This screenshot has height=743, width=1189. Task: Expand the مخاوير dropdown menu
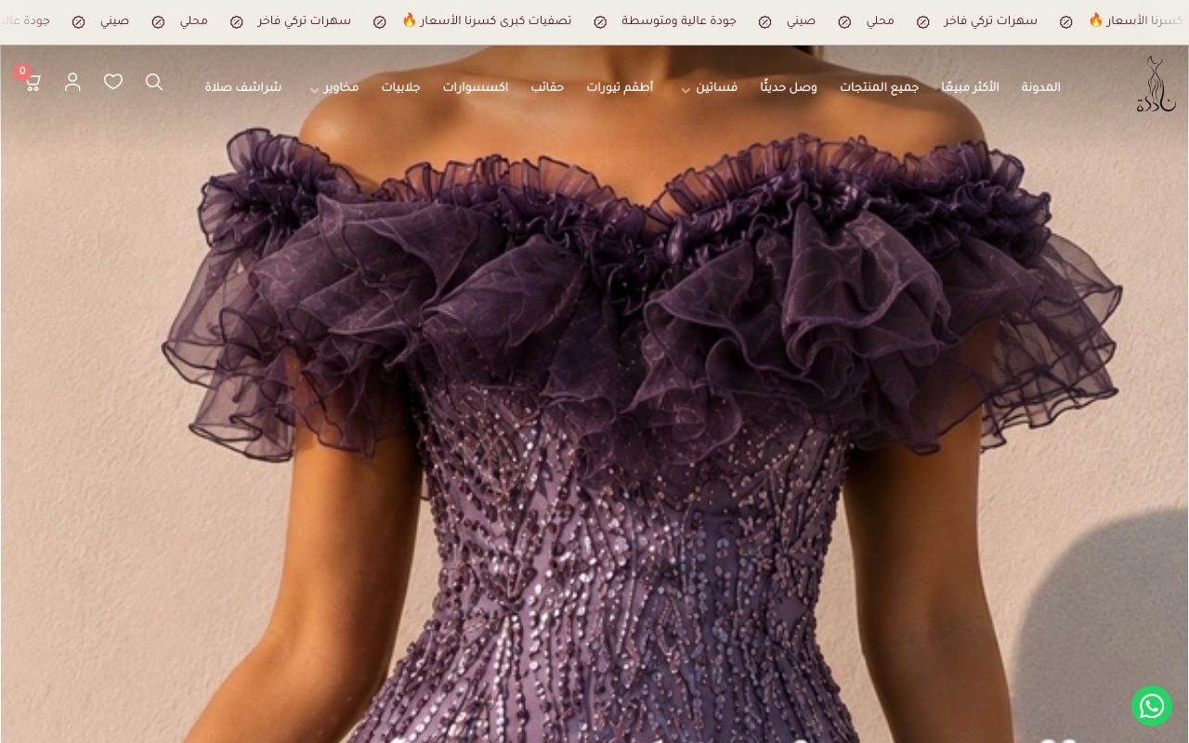click(333, 88)
